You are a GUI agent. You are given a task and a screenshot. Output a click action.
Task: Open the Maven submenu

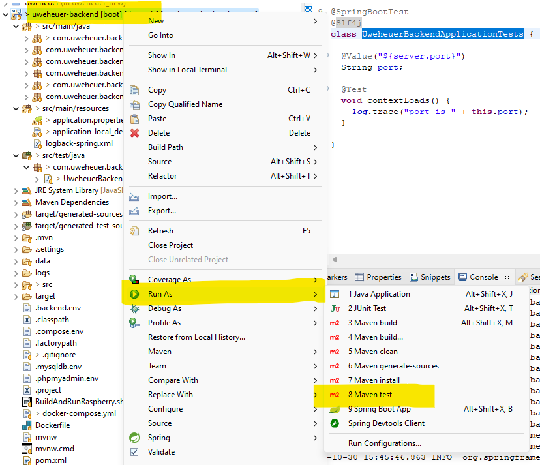160,352
